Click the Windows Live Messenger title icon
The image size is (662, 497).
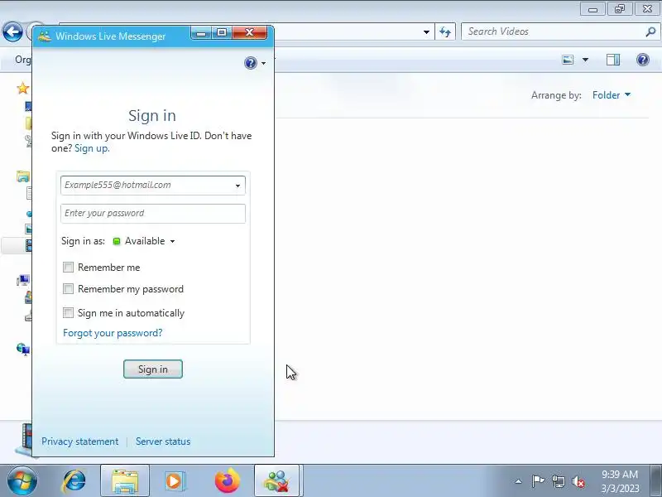tap(45, 36)
